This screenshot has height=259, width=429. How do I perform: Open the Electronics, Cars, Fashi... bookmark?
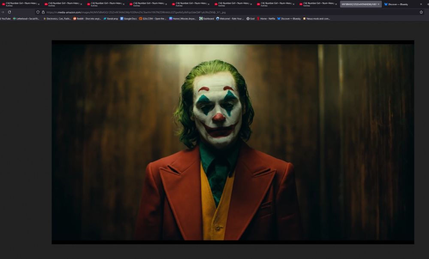(x=57, y=18)
